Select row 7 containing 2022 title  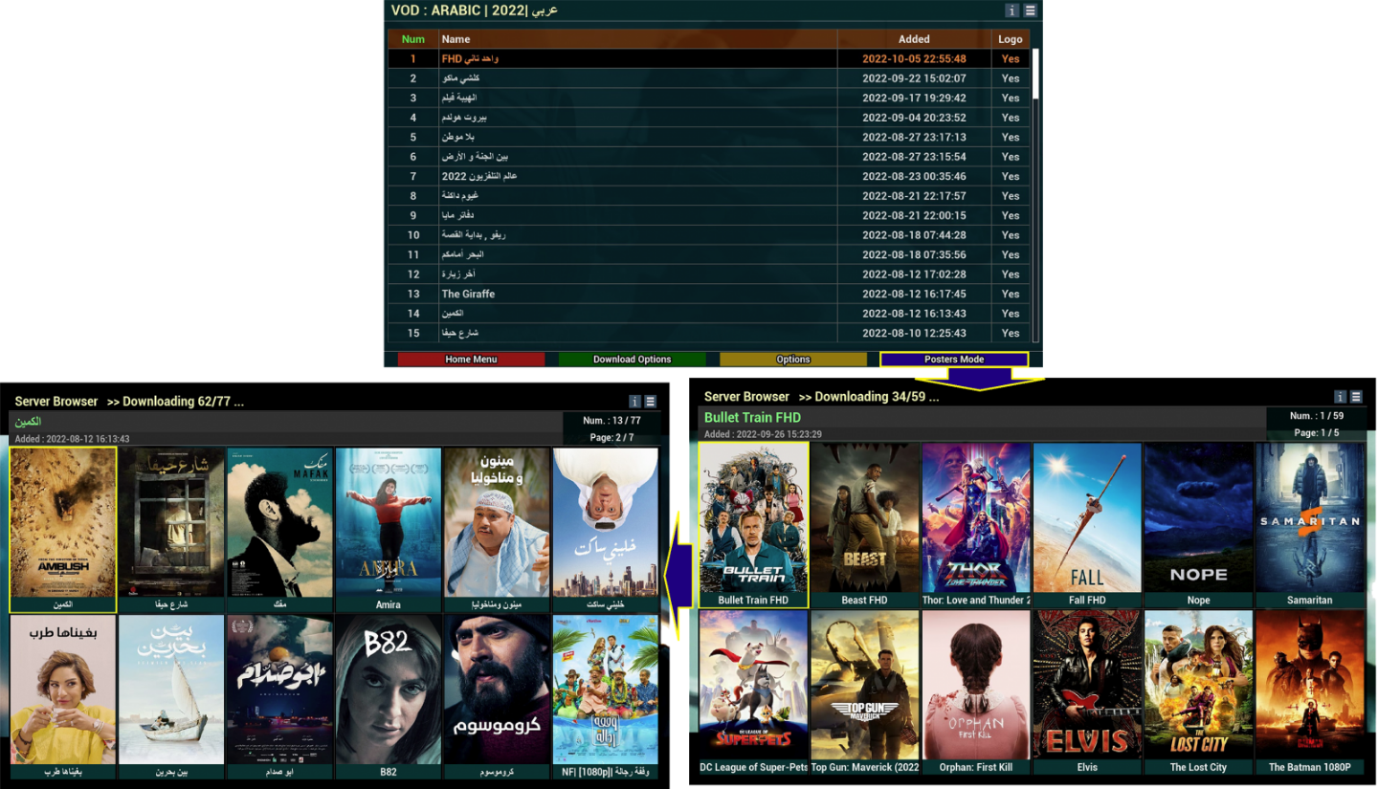(x=709, y=176)
